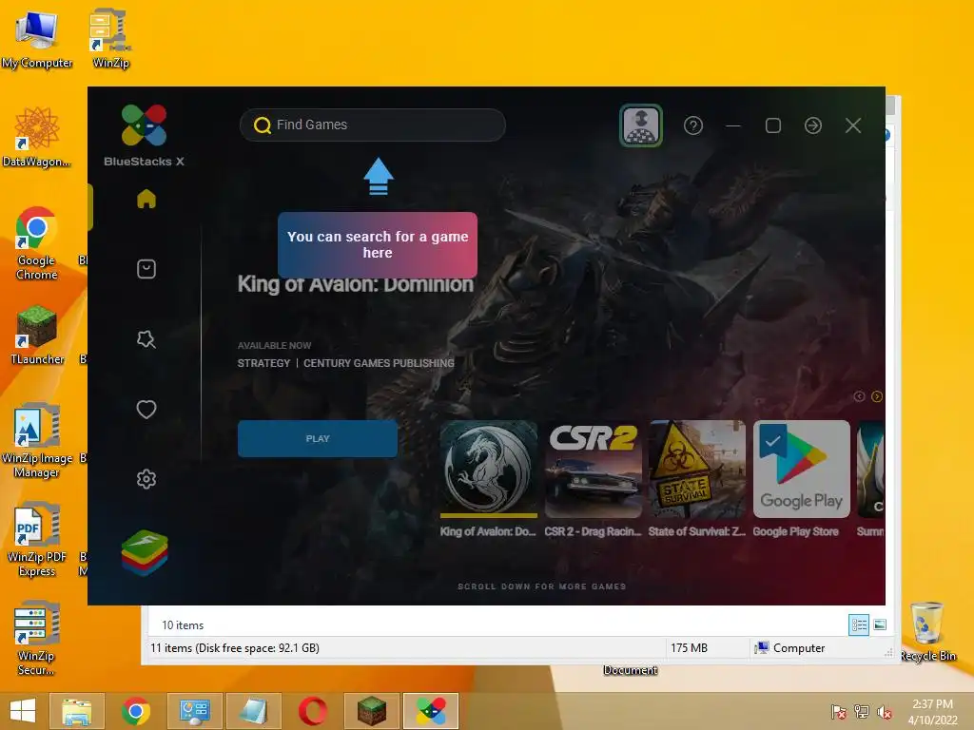This screenshot has width=974, height=730.
Task: Select Google Chrome desktop shortcut
Action: click(x=37, y=243)
